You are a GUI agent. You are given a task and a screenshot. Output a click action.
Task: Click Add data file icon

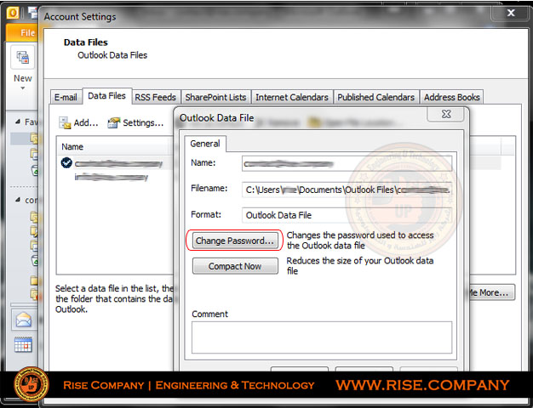[x=65, y=123]
